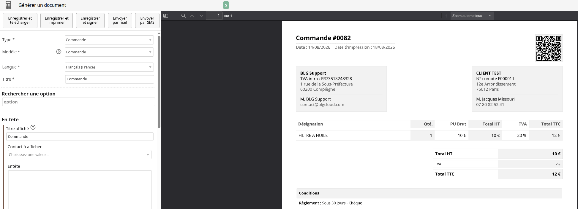Click the PDF page number field
578x209 pixels.
tap(214, 16)
